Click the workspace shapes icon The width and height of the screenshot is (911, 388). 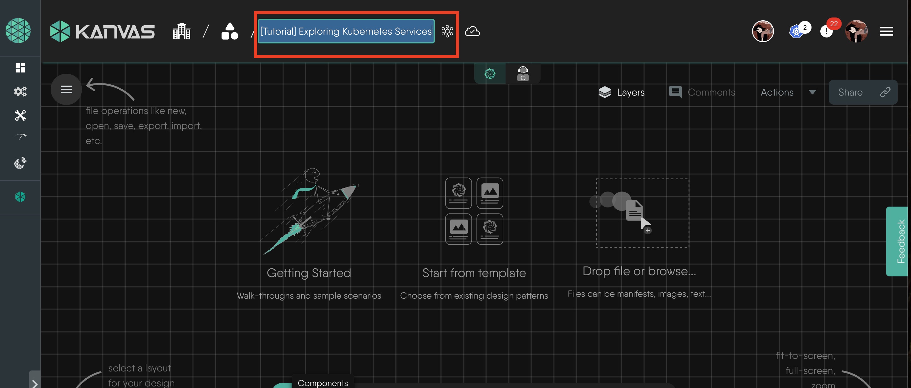tap(230, 32)
